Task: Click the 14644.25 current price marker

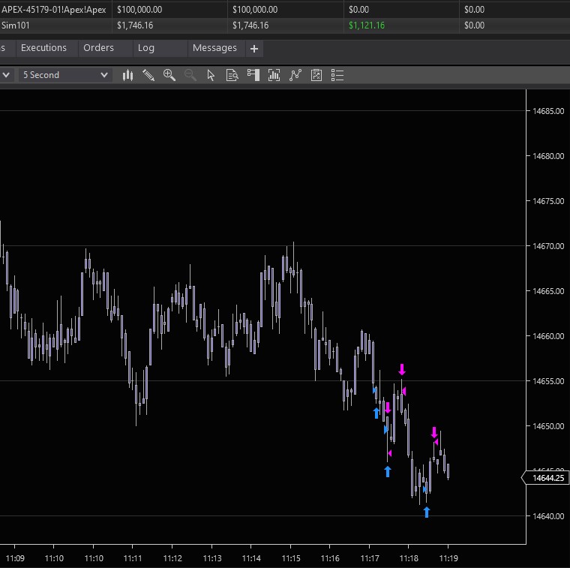Action: tap(545, 478)
